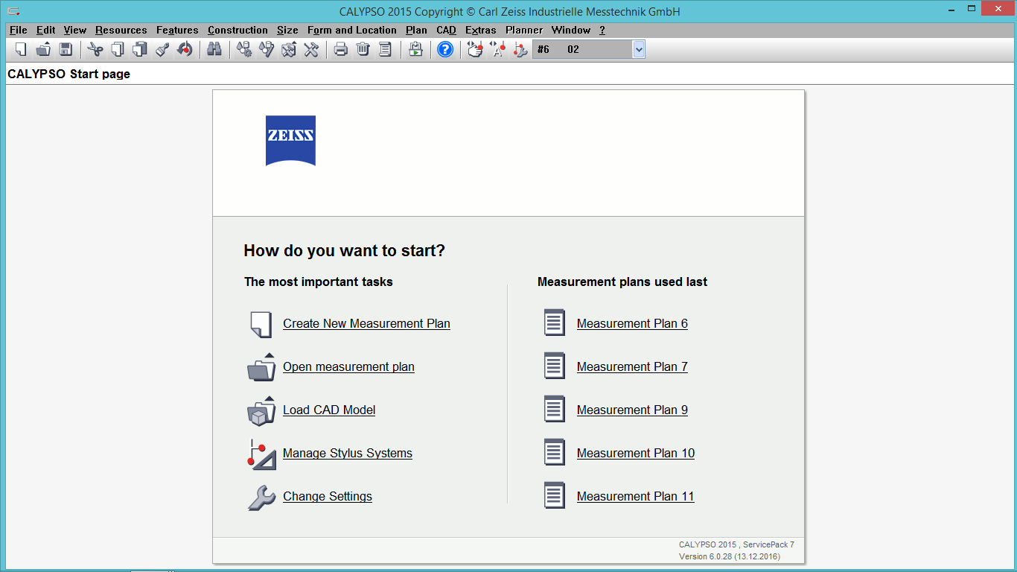Image resolution: width=1017 pixels, height=572 pixels.
Task: Open the Planner menu
Action: click(x=525, y=31)
